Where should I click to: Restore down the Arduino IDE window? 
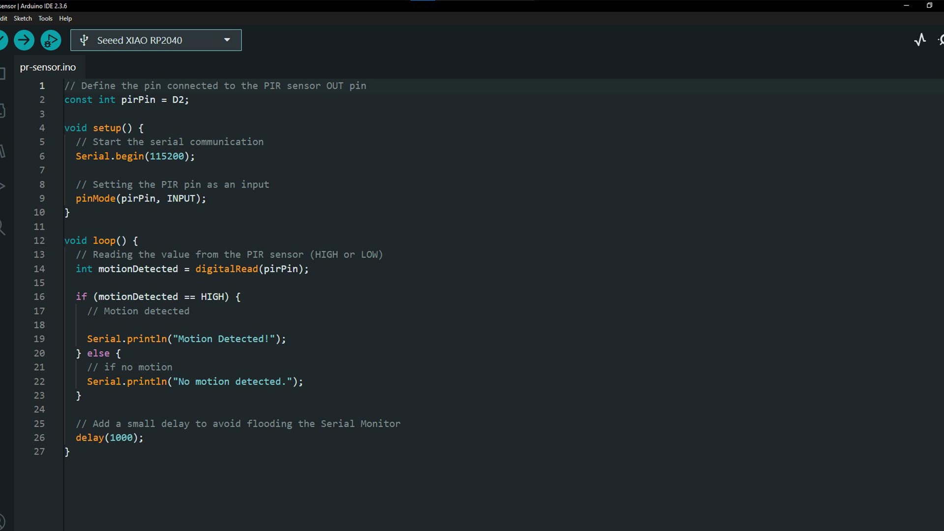[x=929, y=5]
